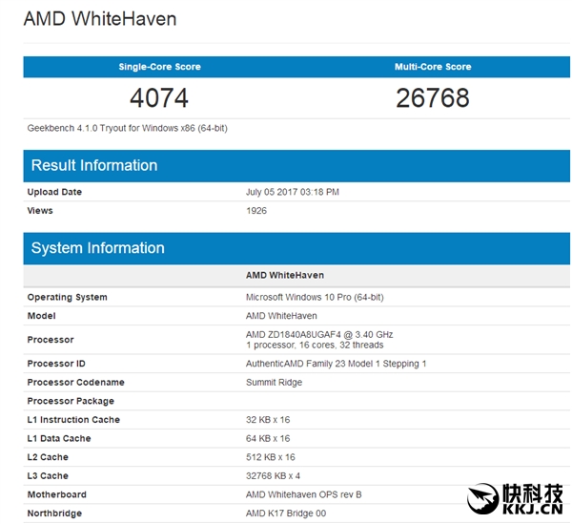The image size is (572, 524).
Task: Select Microsoft Windows 10 Pro (64-bit) value
Action: (315, 297)
